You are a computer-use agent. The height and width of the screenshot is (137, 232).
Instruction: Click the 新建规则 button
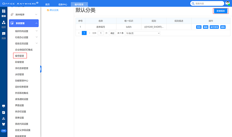coord(221,11)
